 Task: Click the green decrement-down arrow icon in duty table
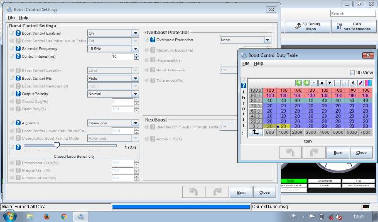[x=306, y=83]
